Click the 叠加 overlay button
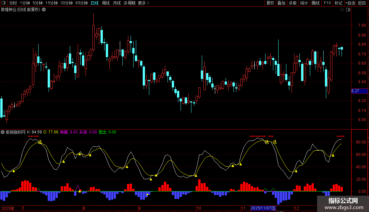The height and width of the screenshot is (212, 369). [x=281, y=3]
